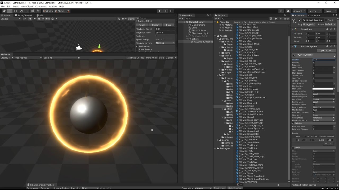Switch to the Collaborate tab
The width and height of the screenshot is (339, 190).
click(314, 16)
